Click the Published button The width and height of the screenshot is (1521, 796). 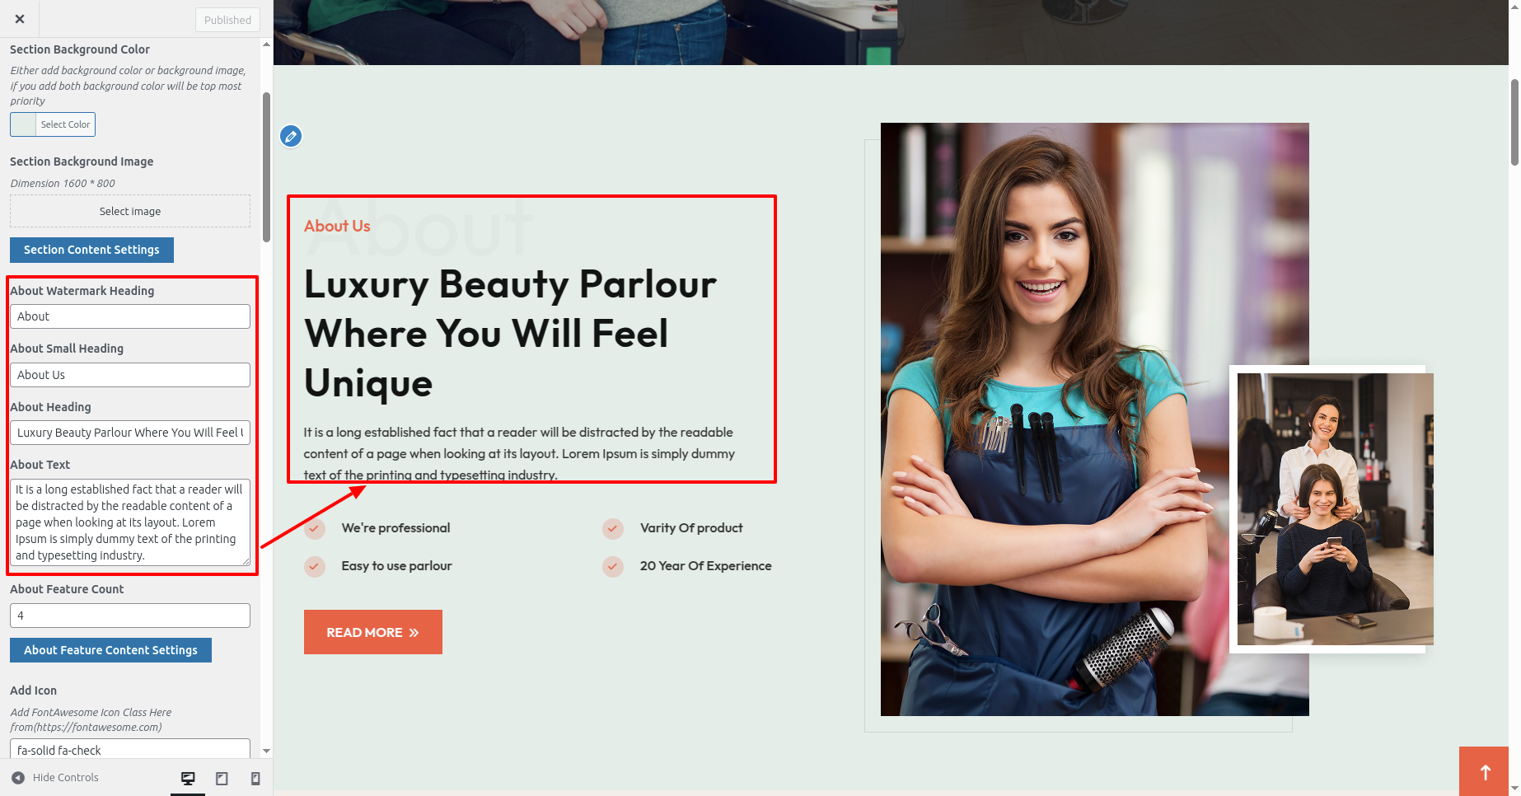click(227, 20)
